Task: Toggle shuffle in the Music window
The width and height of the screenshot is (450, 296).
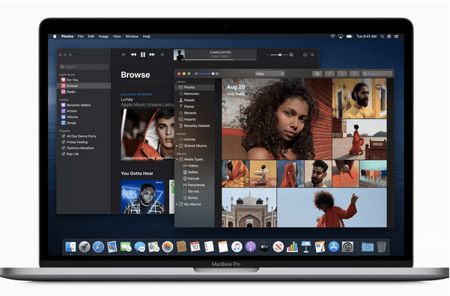Action: coord(123,55)
